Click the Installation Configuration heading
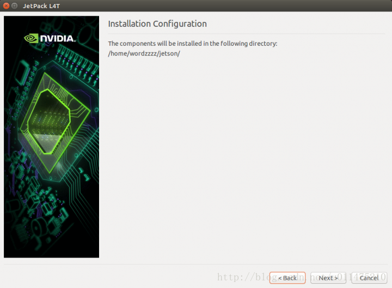 [x=157, y=24]
